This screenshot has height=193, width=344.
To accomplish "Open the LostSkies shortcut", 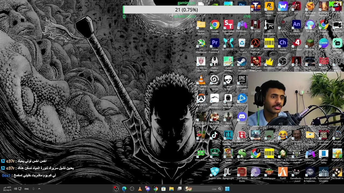I will [215, 83].
